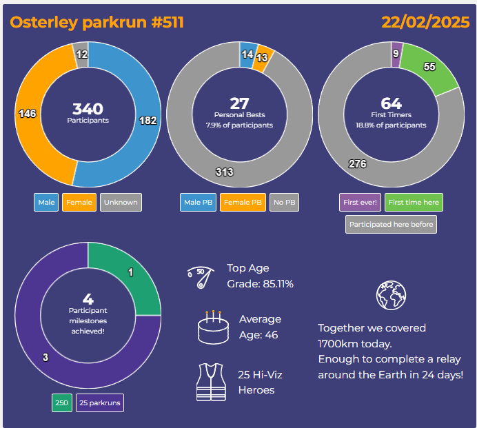Toggle the 250 milestone legend item

[62, 402]
